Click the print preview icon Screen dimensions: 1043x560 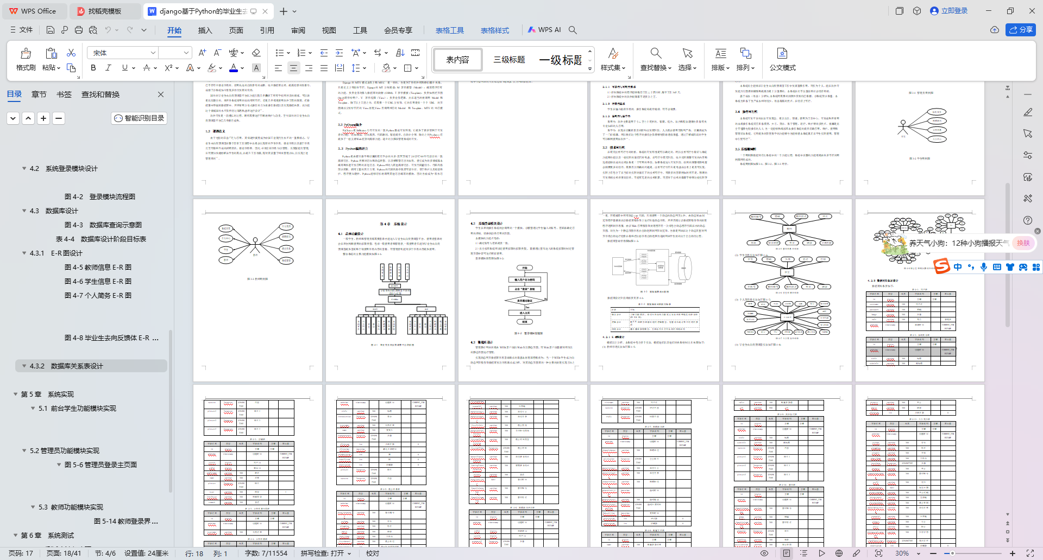(93, 30)
